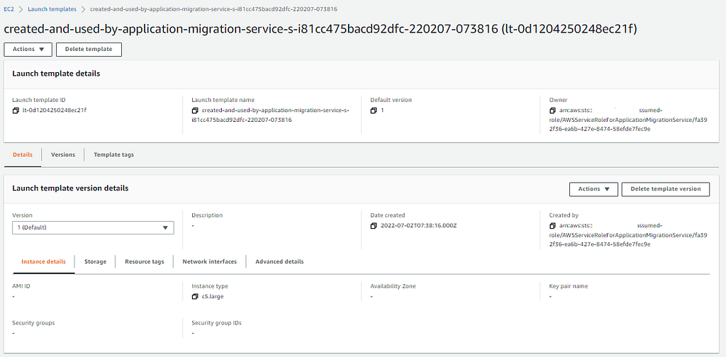Click the c5.large instance type text
This screenshot has width=726, height=357.
click(x=213, y=296)
